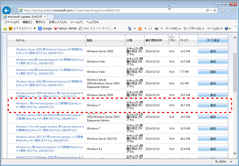Click 追加 for Windows Server 2008 IE 9 row
The width and height of the screenshot is (239, 166).
213,51
